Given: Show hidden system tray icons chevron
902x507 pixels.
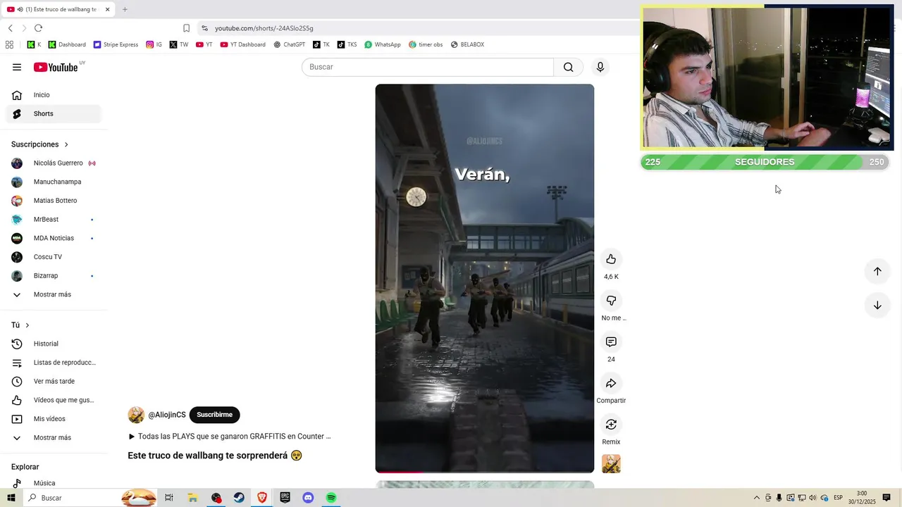Looking at the screenshot, I should coord(757,498).
